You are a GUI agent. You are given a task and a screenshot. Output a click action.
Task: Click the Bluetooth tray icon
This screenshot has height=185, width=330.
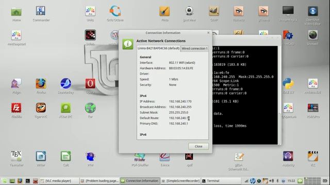[x=277, y=181]
